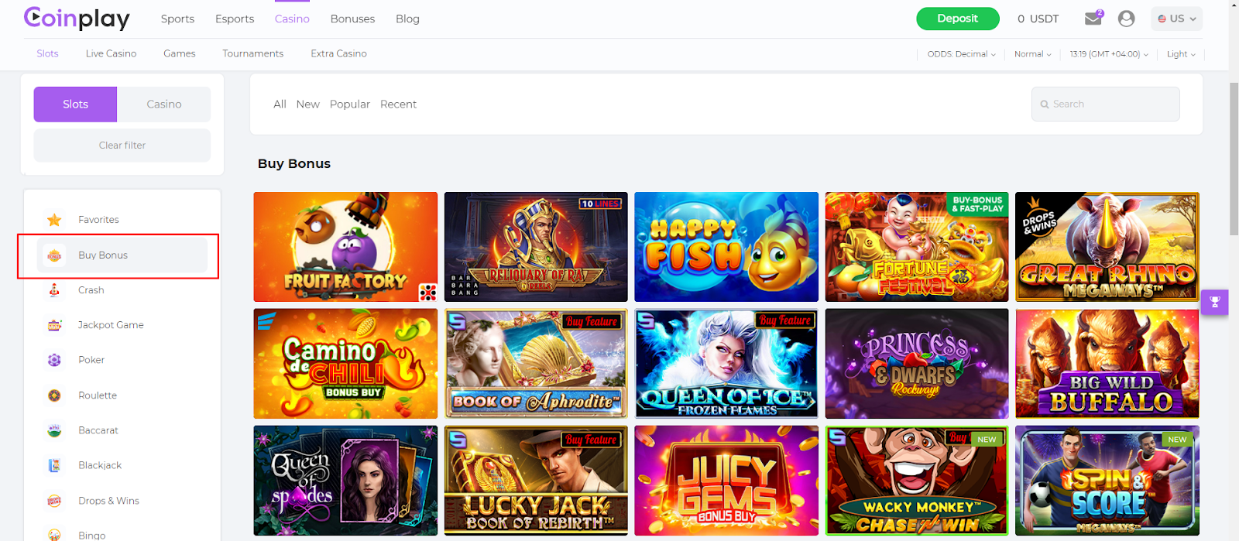Click the green Deposit button
This screenshot has height=541, width=1239.
pos(957,19)
